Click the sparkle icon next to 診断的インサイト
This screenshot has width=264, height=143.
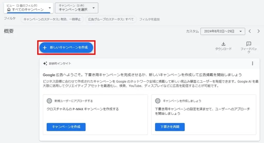(45, 64)
